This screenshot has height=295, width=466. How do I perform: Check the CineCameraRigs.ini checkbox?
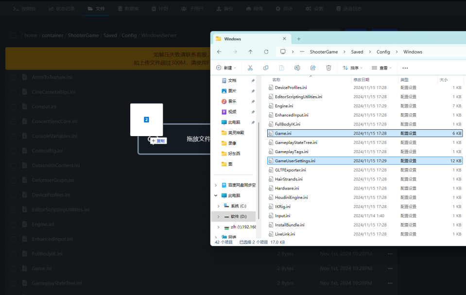click(14, 92)
